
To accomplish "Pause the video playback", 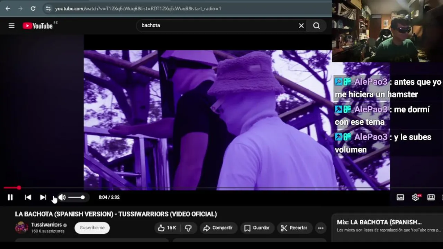I will click(x=10, y=197).
